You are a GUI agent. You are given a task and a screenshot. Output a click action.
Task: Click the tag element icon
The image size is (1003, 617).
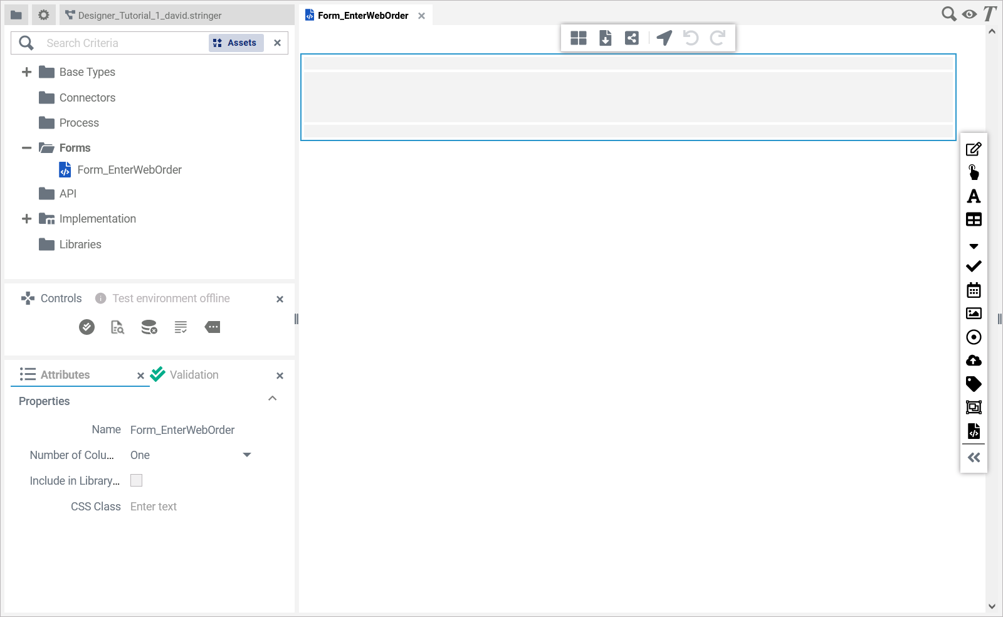pyautogui.click(x=974, y=384)
